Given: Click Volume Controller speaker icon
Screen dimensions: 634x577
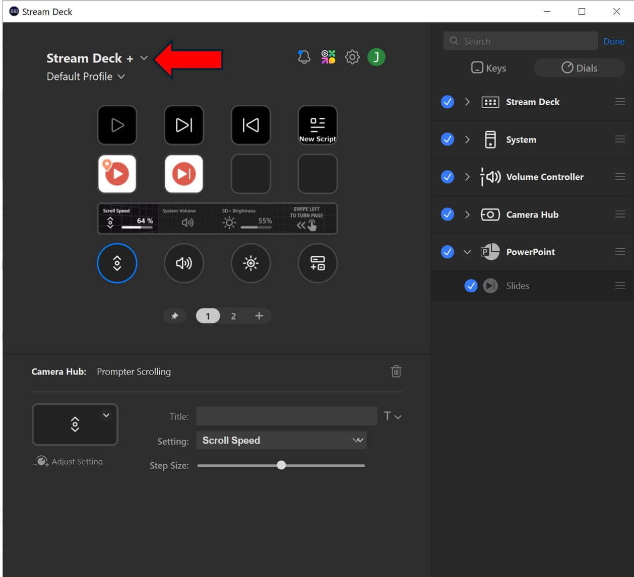Looking at the screenshot, I should [490, 177].
